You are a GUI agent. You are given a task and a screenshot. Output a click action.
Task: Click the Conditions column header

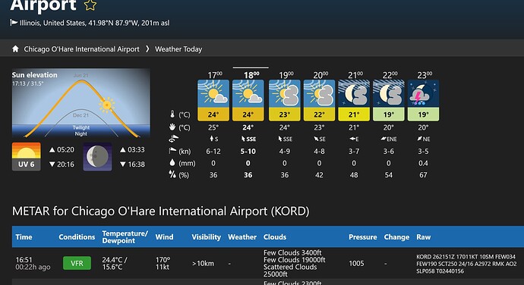click(x=77, y=237)
